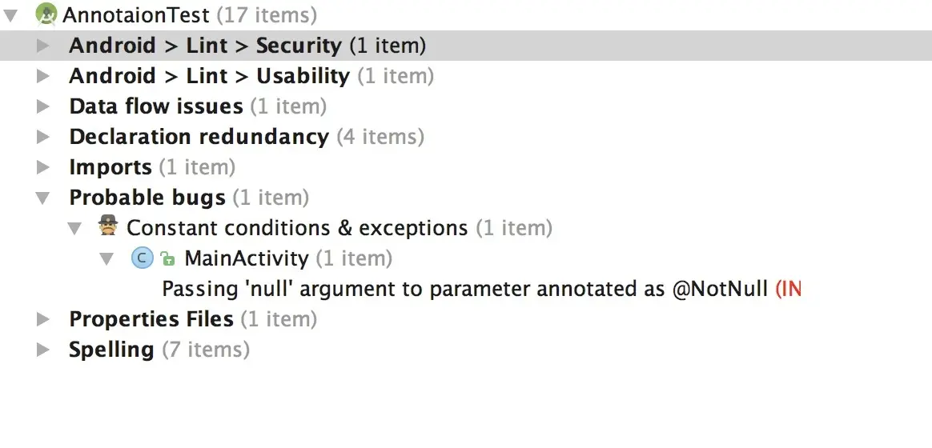Click the Android Studio icon beside AnnotaionTest

[x=46, y=14]
